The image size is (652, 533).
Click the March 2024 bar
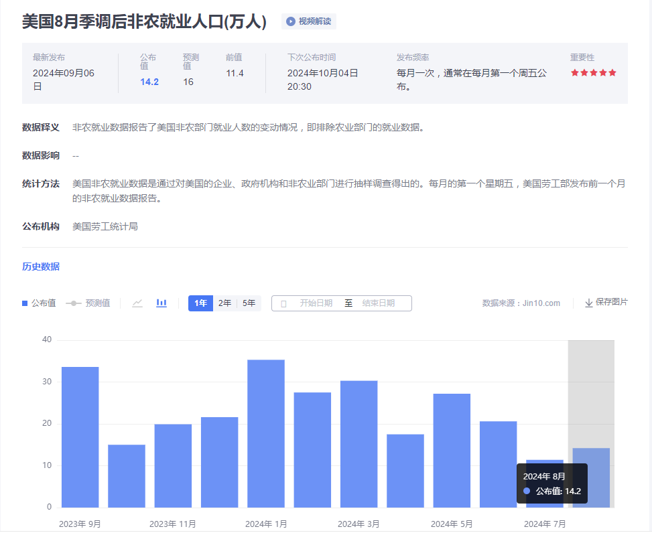(358, 443)
